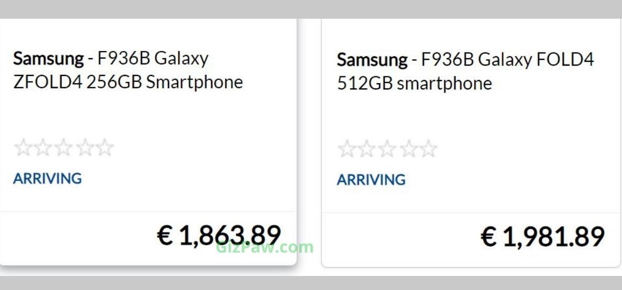Viewport: 622px width, 290px height.
Task: Click first star of FOLD4 512GB rating
Action: 347,149
